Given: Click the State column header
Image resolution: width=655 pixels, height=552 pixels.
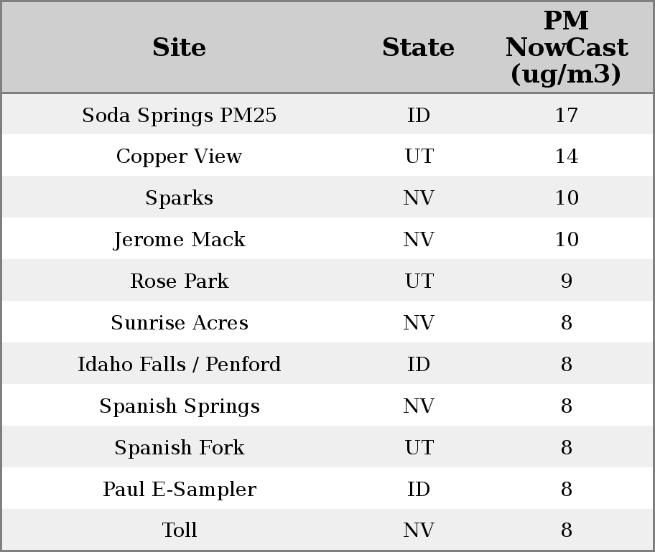Looking at the screenshot, I should pos(418,47).
